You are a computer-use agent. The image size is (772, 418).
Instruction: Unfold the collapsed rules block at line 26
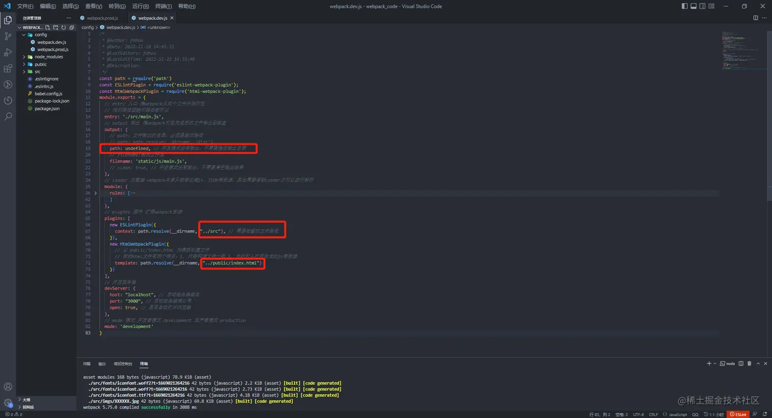95,193
